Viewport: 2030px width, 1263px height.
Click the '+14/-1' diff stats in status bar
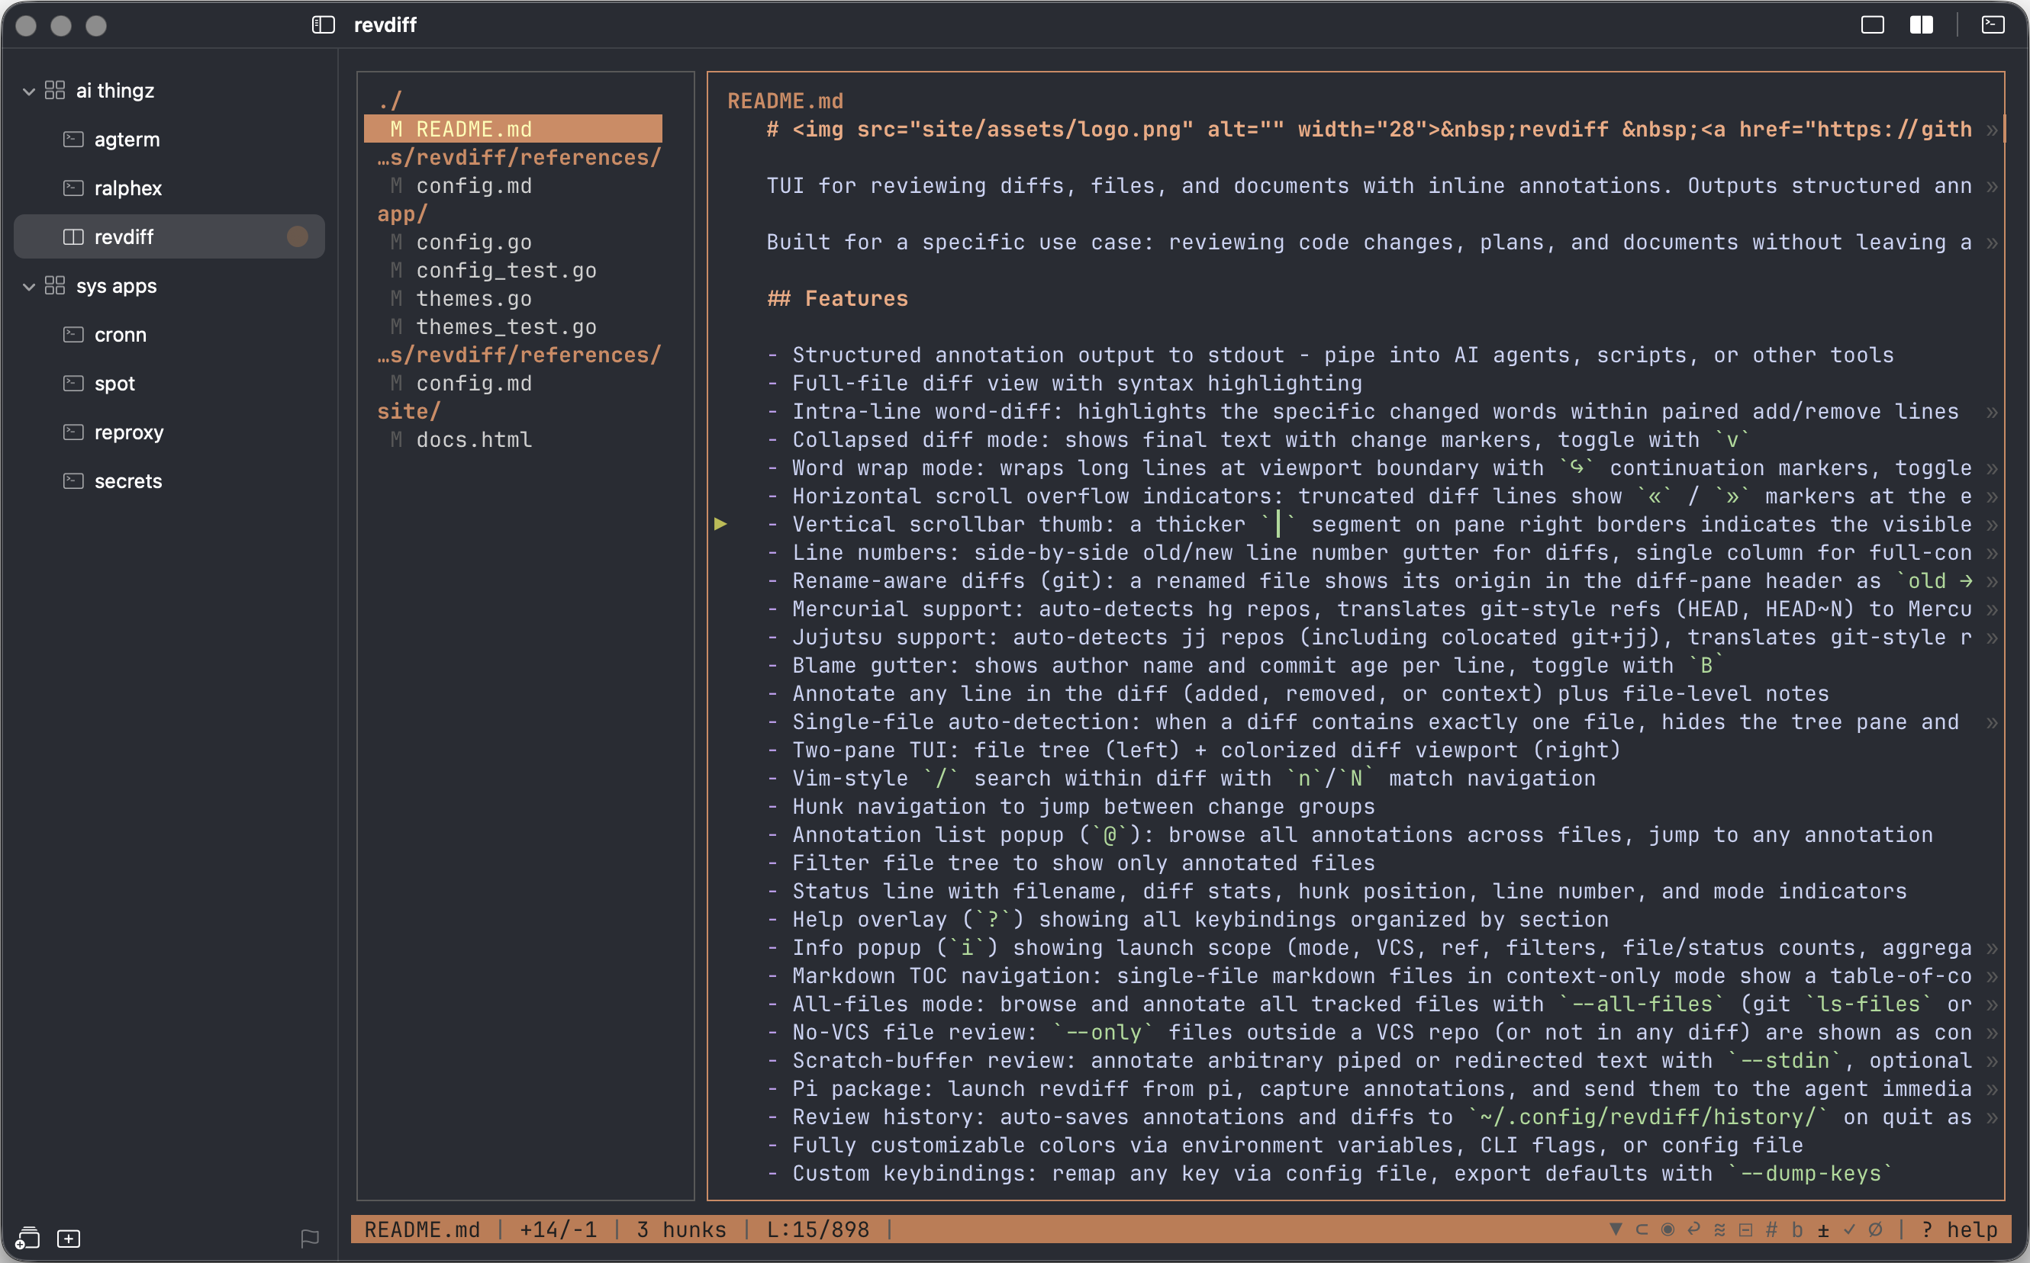pyautogui.click(x=559, y=1229)
